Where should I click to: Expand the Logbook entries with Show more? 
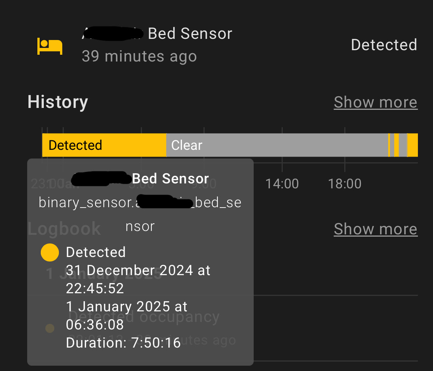(x=375, y=229)
